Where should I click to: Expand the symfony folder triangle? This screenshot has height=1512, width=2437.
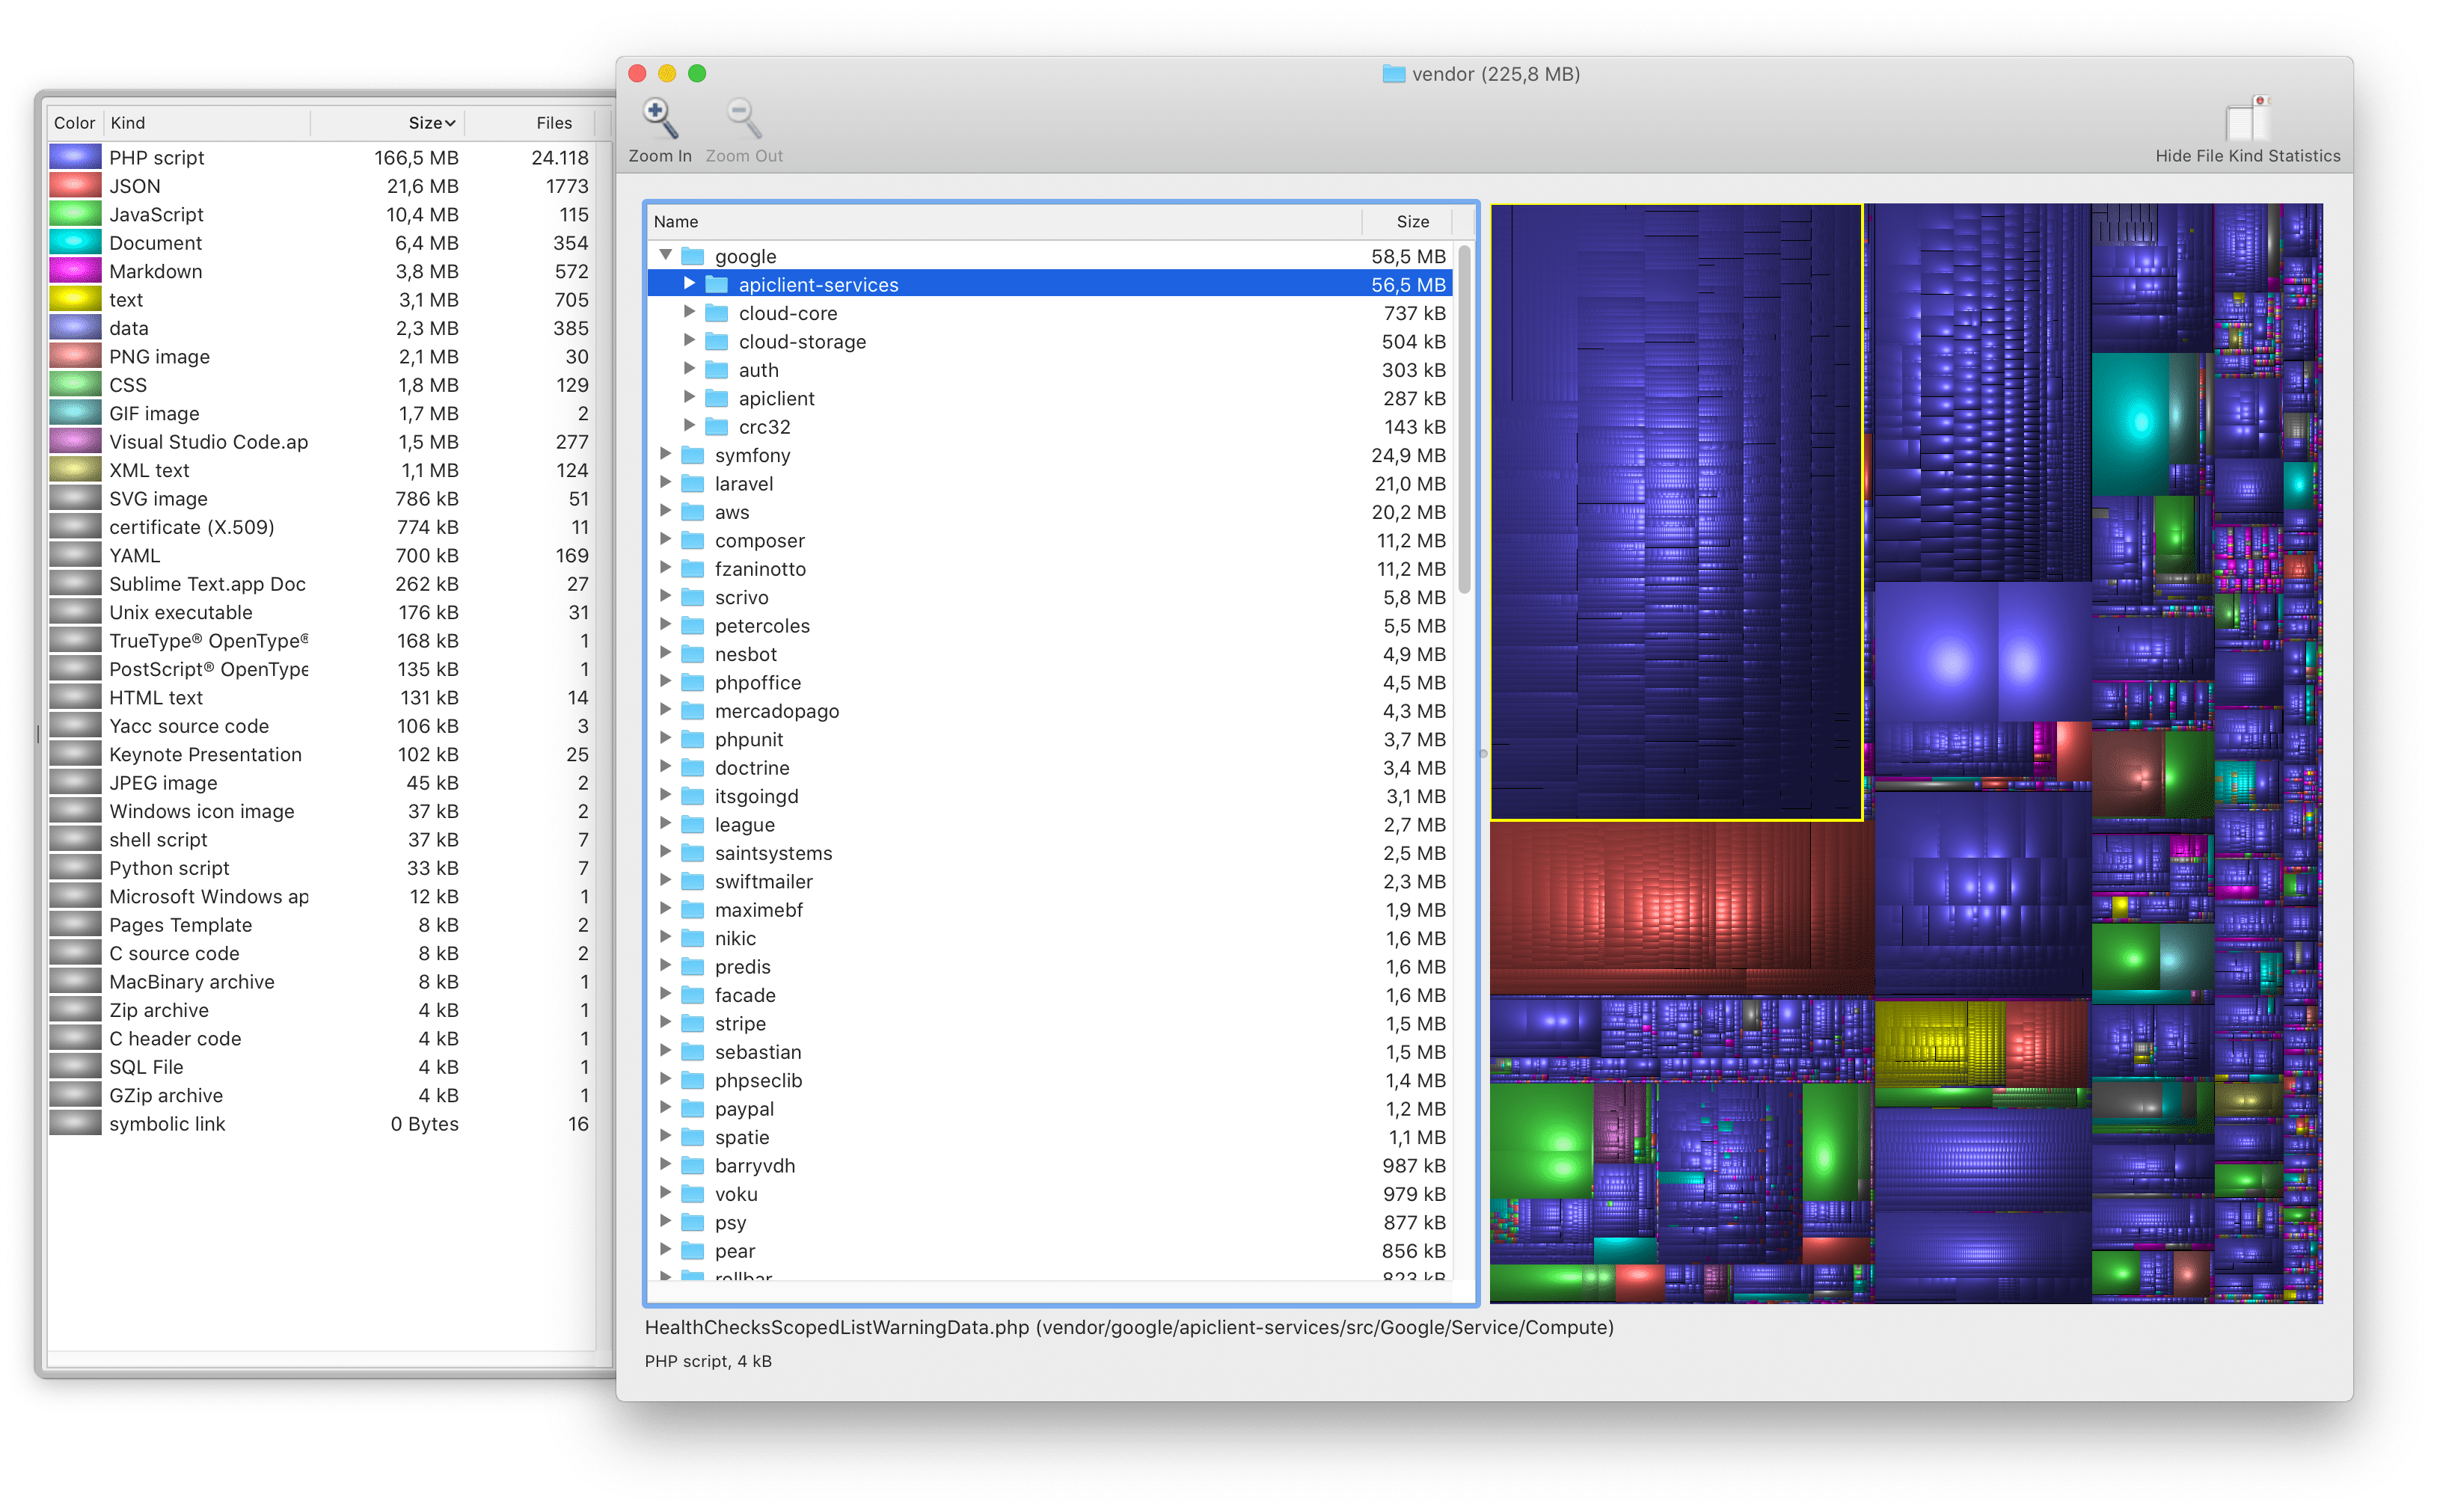tap(665, 454)
